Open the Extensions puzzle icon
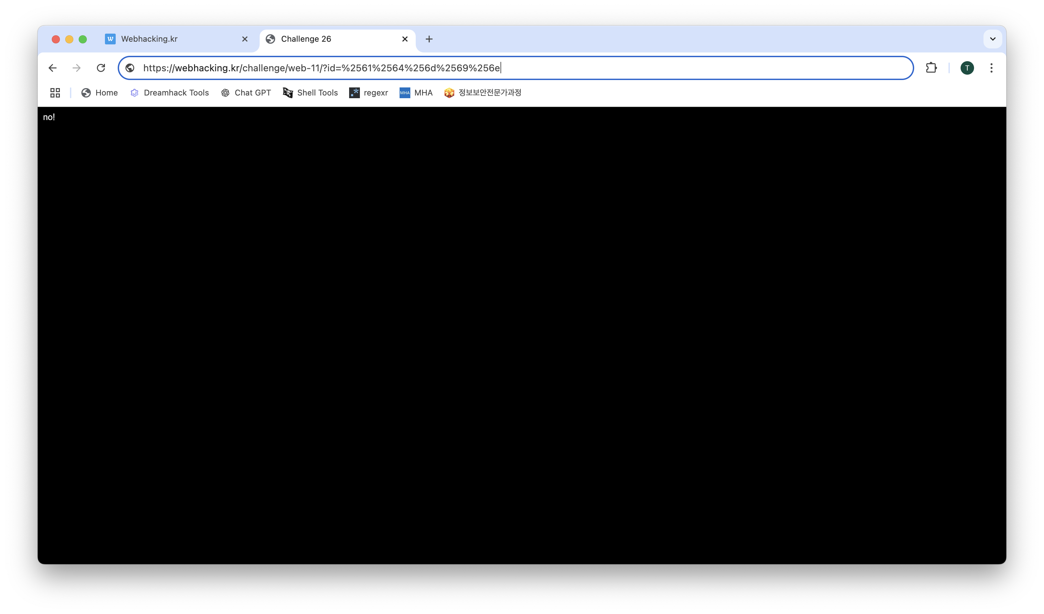The image size is (1044, 614). pos(931,68)
